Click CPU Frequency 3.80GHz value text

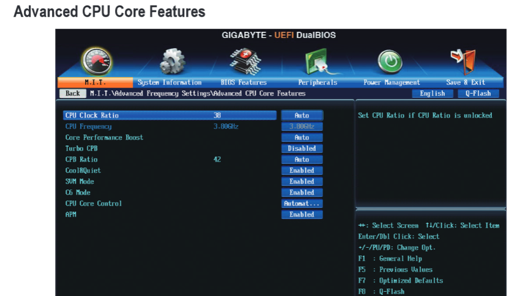(x=226, y=127)
